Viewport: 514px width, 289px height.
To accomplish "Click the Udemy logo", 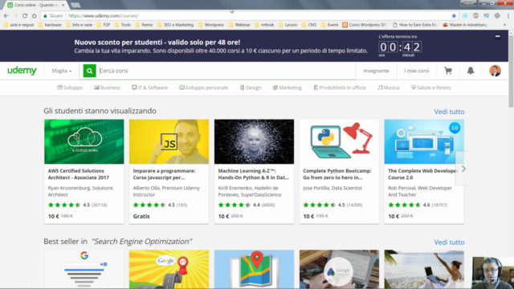I will pyautogui.click(x=22, y=71).
